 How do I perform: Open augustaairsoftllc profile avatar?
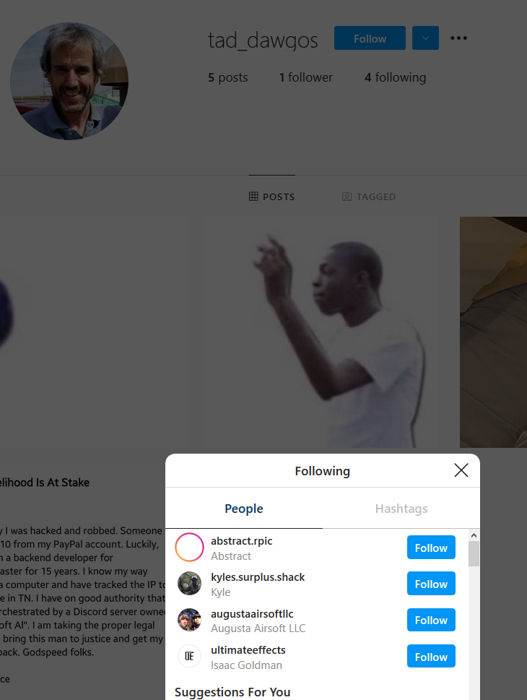pos(189,620)
